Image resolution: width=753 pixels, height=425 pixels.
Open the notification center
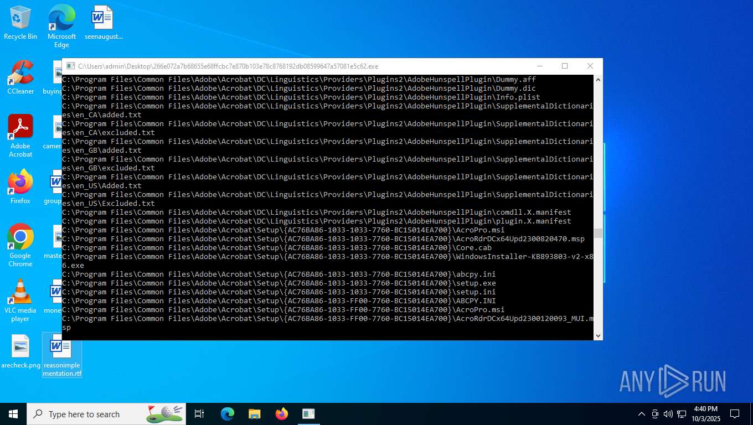[735, 414]
